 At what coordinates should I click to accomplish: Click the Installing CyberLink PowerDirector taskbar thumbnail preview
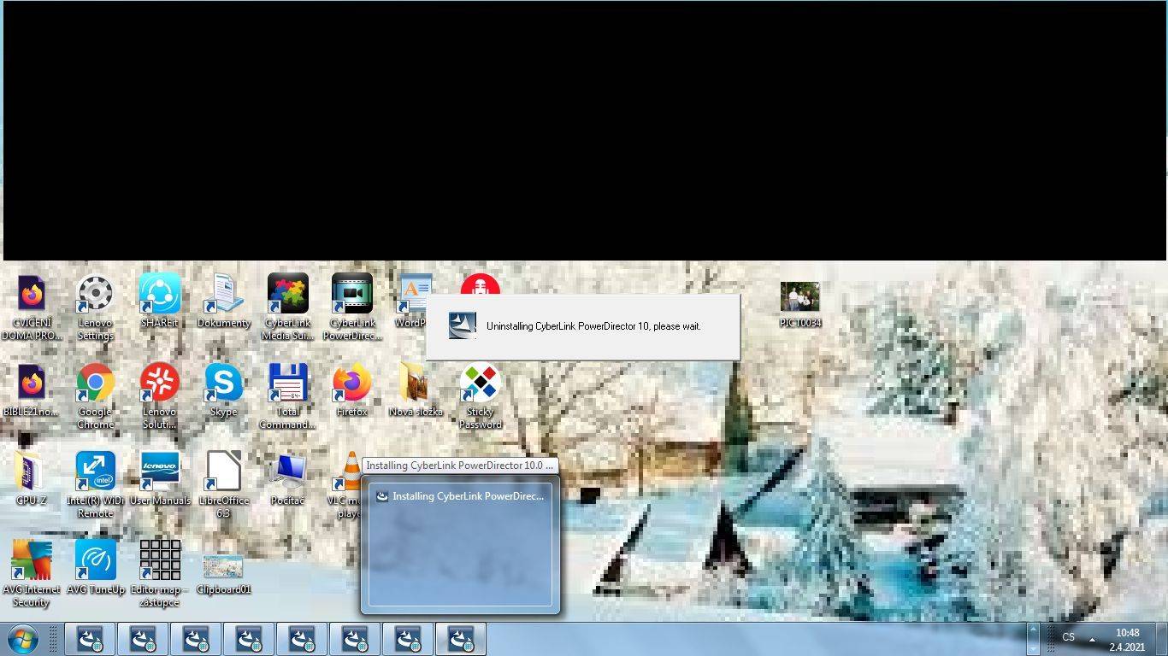tap(460, 544)
